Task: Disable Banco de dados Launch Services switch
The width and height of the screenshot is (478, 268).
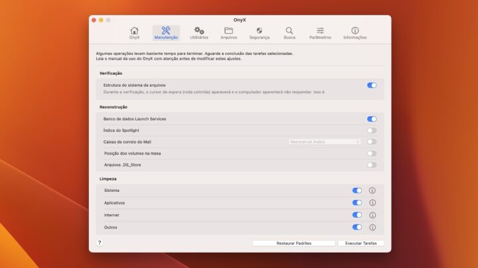Action: [x=372, y=119]
